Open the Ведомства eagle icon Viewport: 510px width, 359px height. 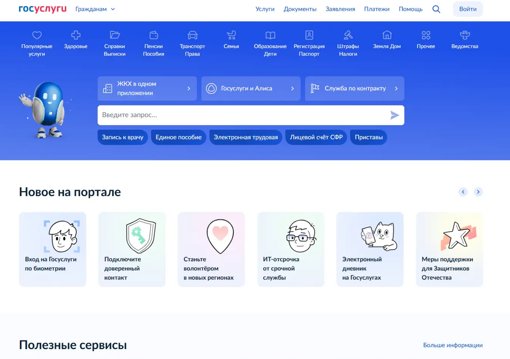(465, 35)
